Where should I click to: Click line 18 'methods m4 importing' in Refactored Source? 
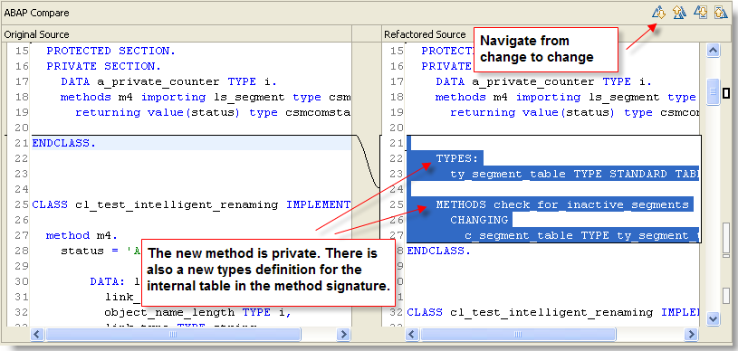click(x=508, y=98)
